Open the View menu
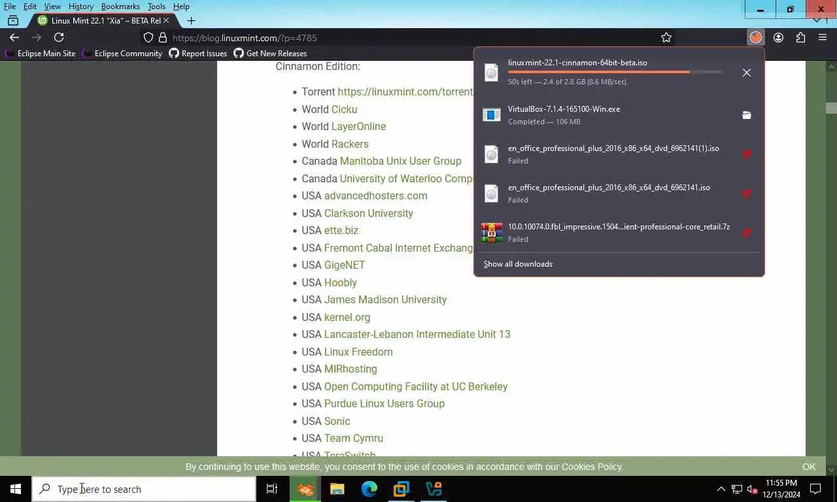 click(52, 6)
